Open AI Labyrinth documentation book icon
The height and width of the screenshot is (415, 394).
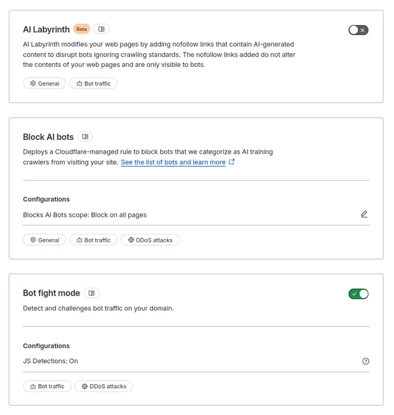coord(101,29)
